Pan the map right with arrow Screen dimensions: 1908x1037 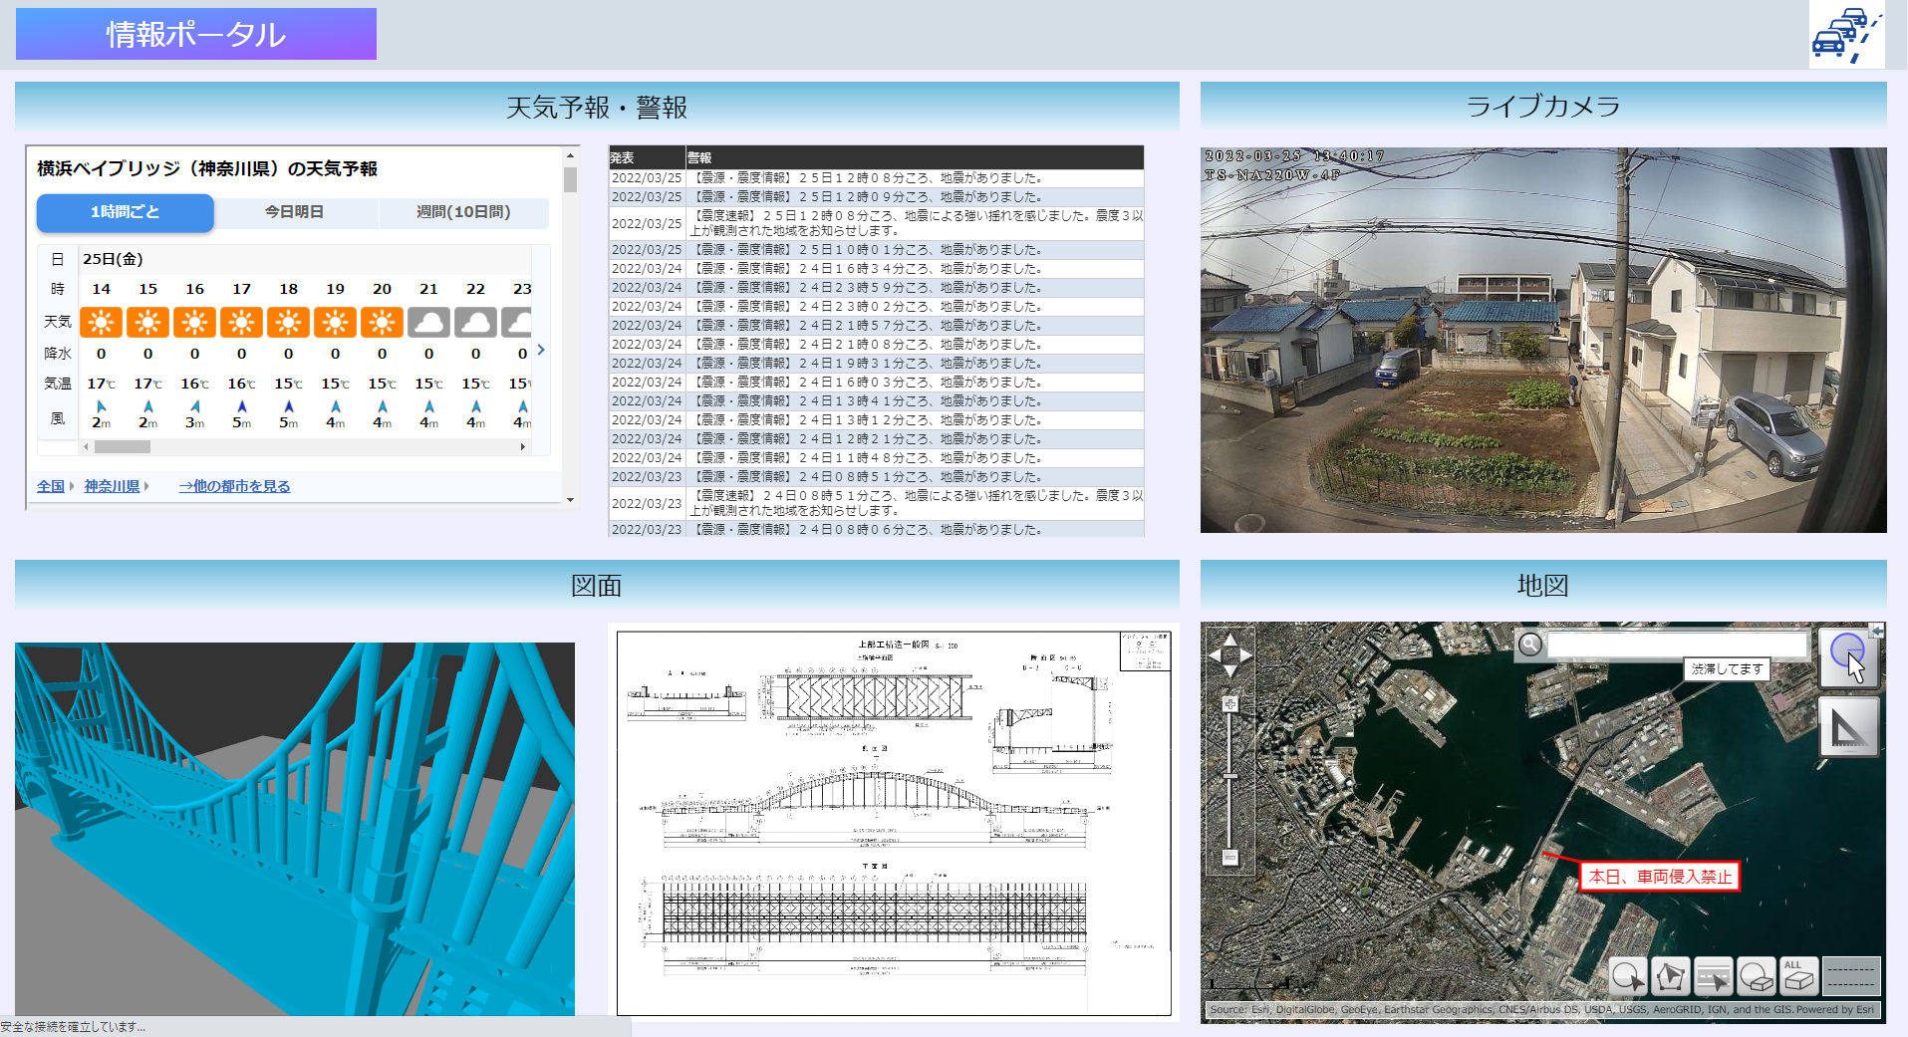(x=1245, y=654)
